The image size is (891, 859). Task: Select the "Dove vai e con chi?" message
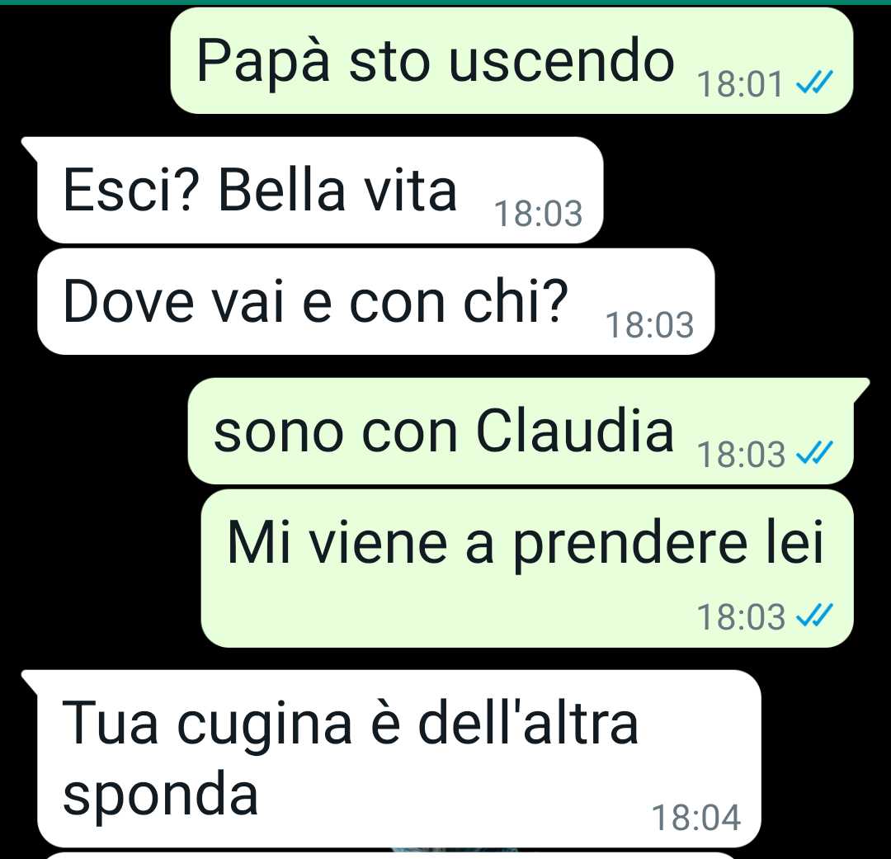pos(375,301)
